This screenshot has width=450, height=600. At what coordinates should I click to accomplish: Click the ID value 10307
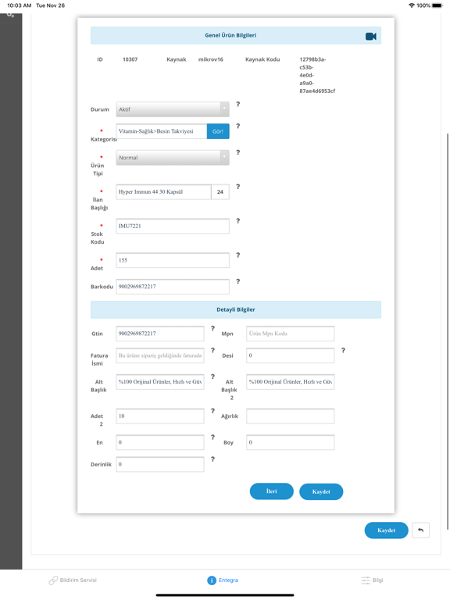click(x=130, y=59)
